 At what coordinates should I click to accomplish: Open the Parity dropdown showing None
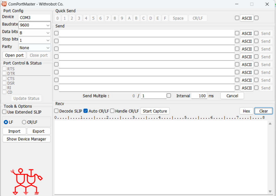(35, 48)
